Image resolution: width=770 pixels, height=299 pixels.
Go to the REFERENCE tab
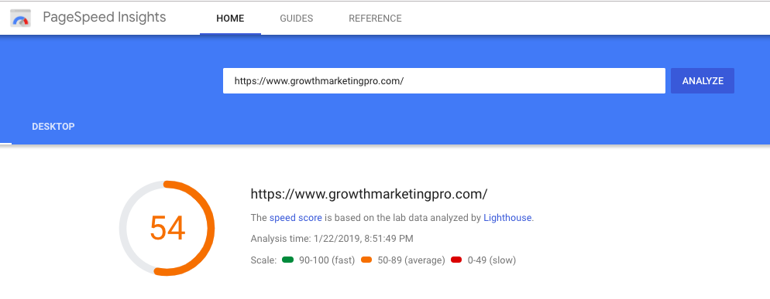375,19
